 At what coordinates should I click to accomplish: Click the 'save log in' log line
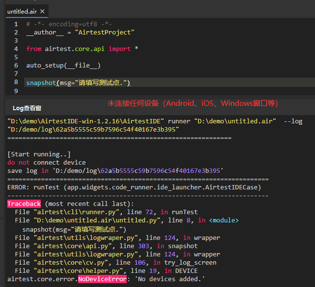pyautogui.click(x=116, y=170)
